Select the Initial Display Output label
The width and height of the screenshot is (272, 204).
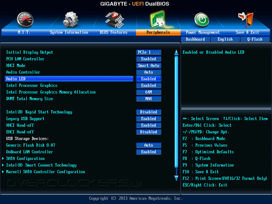(29, 52)
